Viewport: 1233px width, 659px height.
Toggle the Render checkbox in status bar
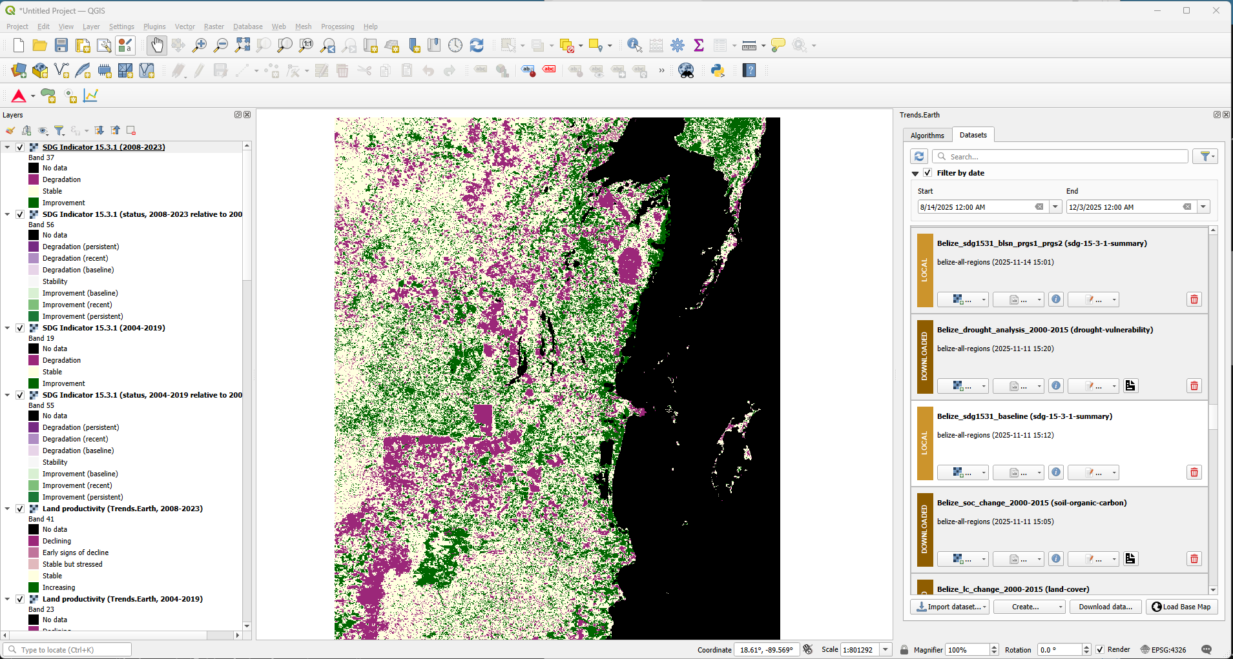pyautogui.click(x=1100, y=650)
